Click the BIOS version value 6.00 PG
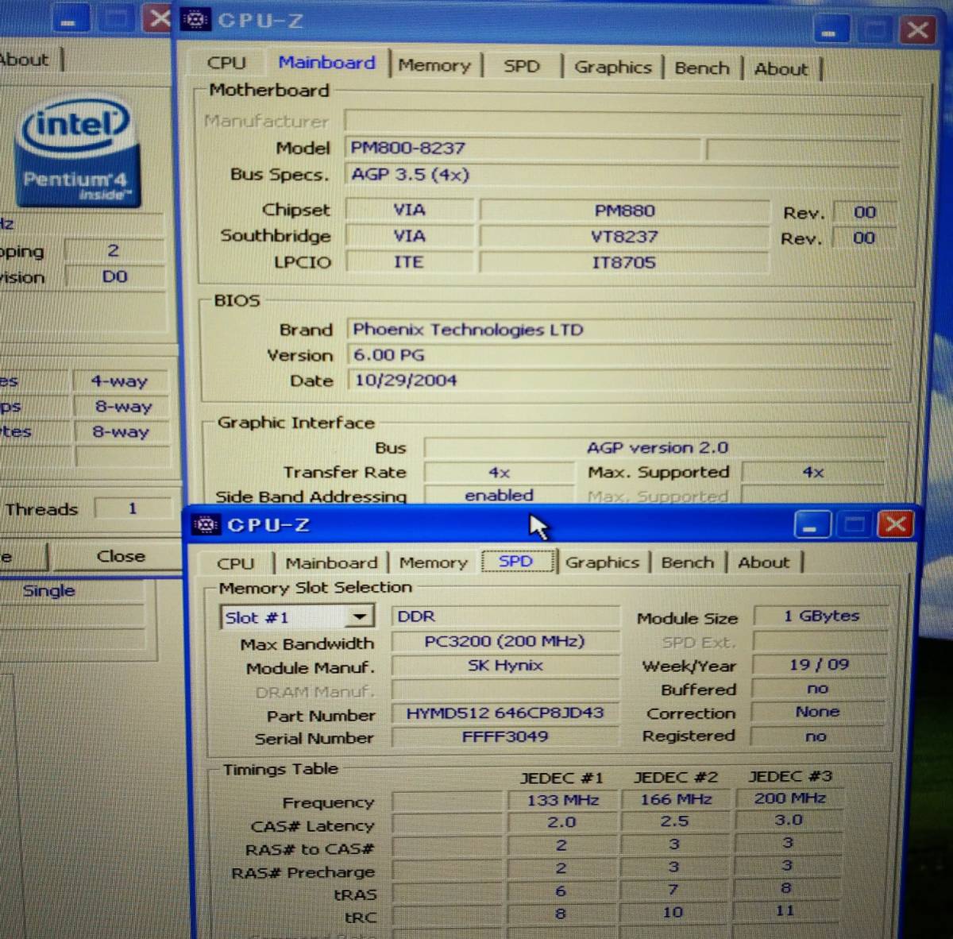 (619, 355)
